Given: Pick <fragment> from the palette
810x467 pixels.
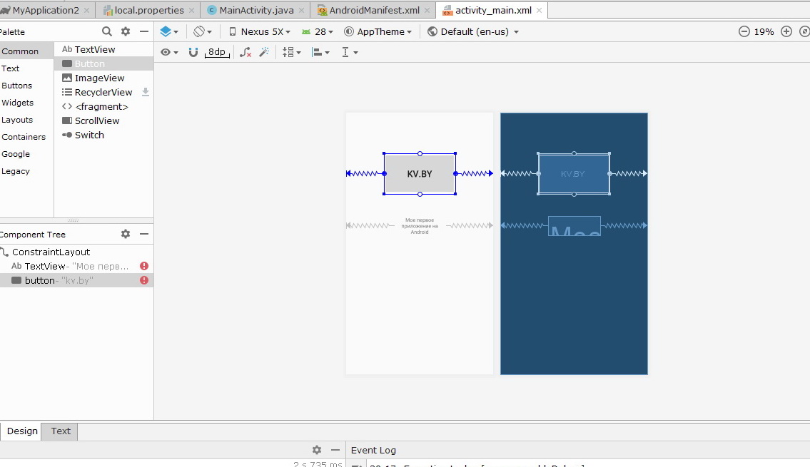Looking at the screenshot, I should tap(103, 106).
